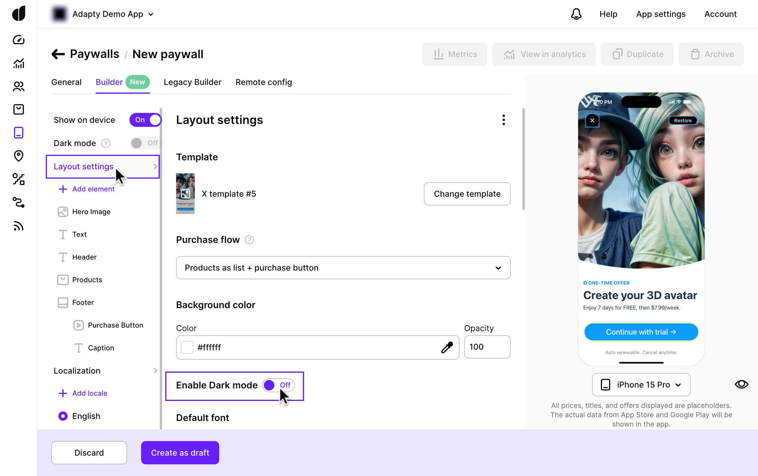Click the back arrow next to Paywalls
Image resolution: width=758 pixels, height=476 pixels.
pyautogui.click(x=58, y=54)
